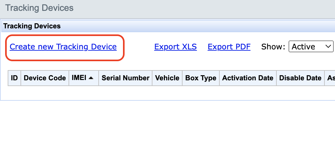Open the Show status filter dropdown

pyautogui.click(x=311, y=47)
